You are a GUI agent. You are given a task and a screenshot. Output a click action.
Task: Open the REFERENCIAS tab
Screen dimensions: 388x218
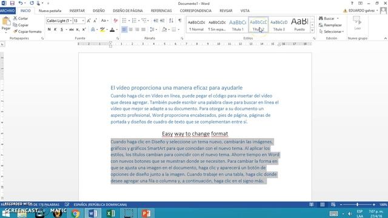(161, 11)
